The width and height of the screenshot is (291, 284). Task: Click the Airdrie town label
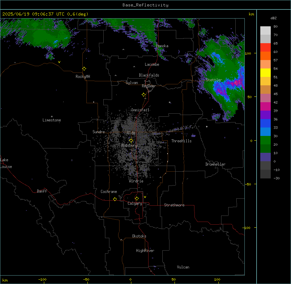click(136, 181)
